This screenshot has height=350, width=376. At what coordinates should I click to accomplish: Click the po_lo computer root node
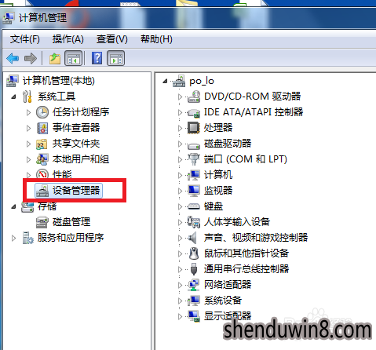pos(202,81)
